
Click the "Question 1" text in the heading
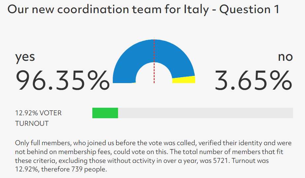click(x=249, y=9)
